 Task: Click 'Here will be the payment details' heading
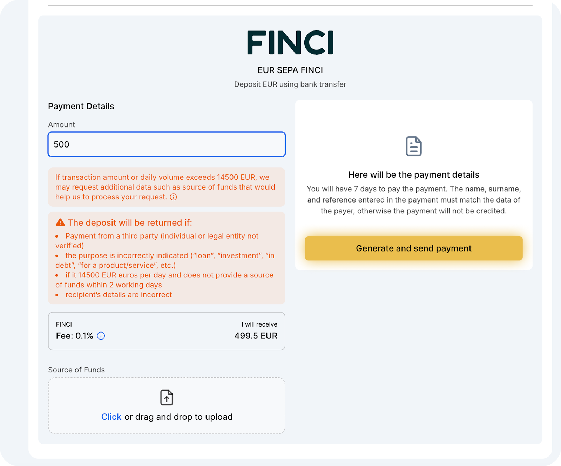[414, 174]
